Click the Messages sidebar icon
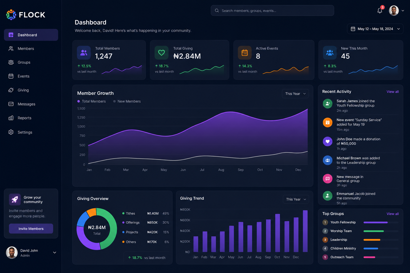Image resolution: width=410 pixels, height=273 pixels. click(11, 104)
